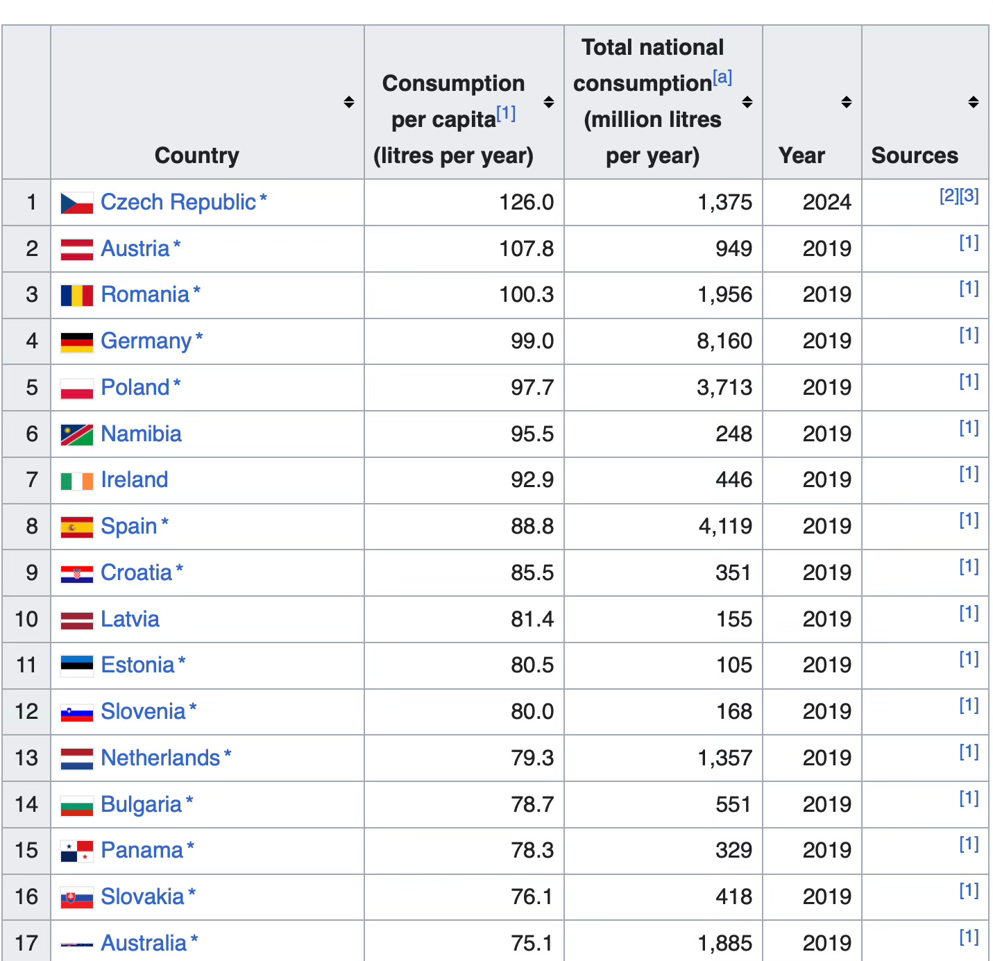Open reference [2] in Czech Republic row
The width and height of the screenshot is (993, 961).
pyautogui.click(x=949, y=196)
